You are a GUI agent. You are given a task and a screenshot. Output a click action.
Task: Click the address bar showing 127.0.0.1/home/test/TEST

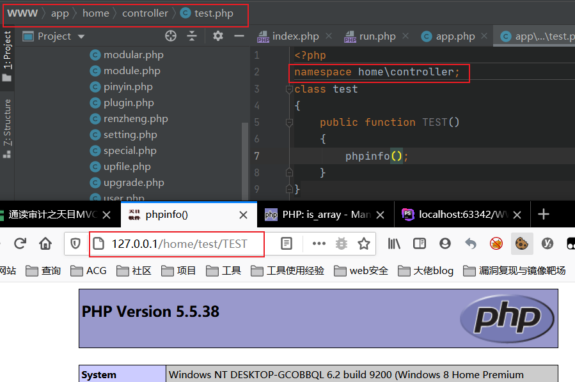click(177, 243)
